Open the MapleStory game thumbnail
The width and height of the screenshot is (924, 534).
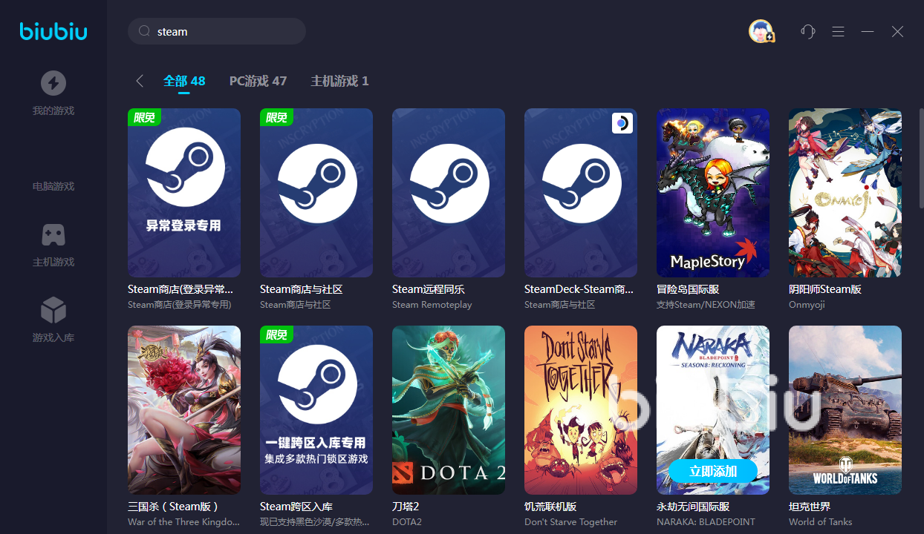click(712, 193)
